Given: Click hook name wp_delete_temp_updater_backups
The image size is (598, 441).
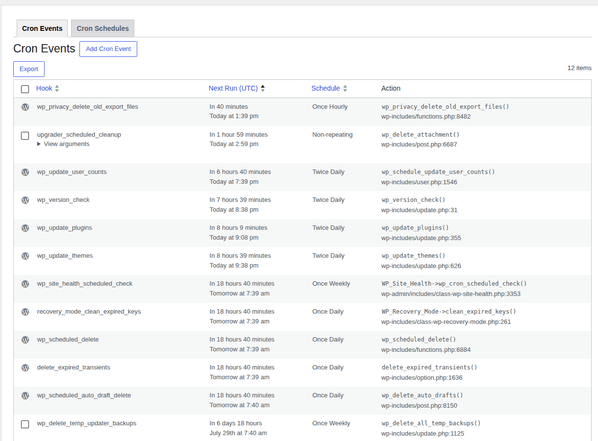Looking at the screenshot, I should [x=87, y=423].
